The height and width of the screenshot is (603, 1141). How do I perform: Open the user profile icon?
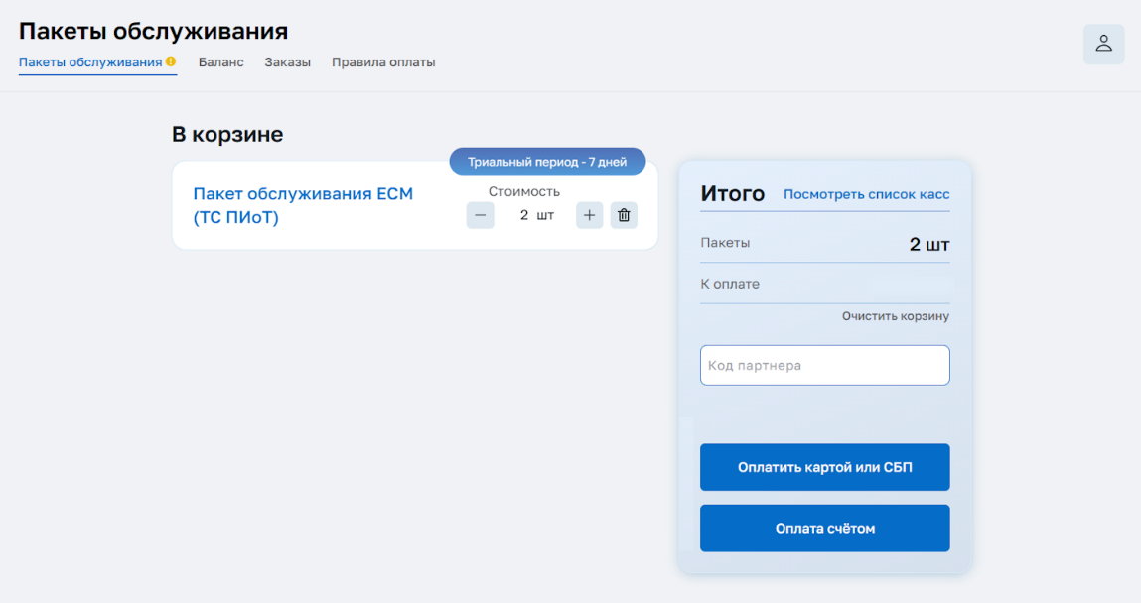coord(1103,45)
